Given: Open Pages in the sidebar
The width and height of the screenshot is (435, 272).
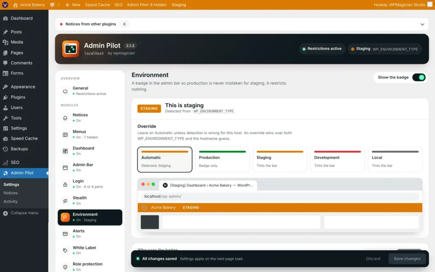Looking at the screenshot, I should (24, 53).
